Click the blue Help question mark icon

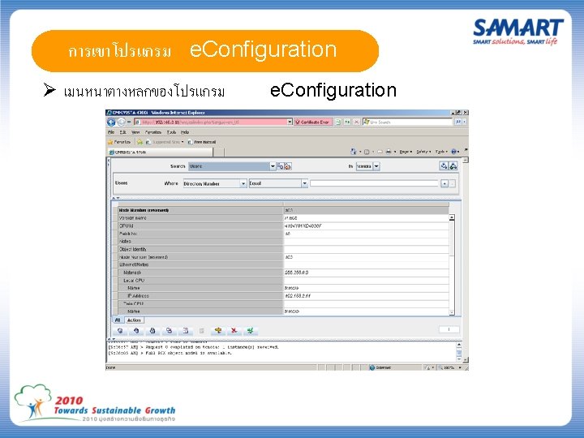coord(454,152)
